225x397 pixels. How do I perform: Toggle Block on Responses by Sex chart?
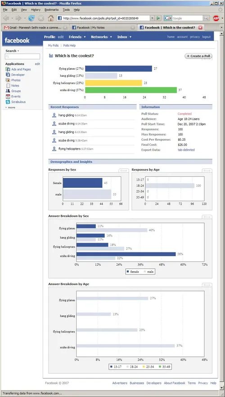pyautogui.click(x=124, y=171)
